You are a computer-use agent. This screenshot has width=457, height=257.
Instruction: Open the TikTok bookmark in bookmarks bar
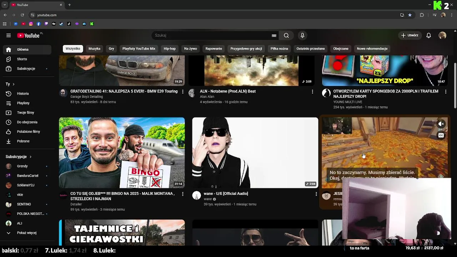[69, 24]
